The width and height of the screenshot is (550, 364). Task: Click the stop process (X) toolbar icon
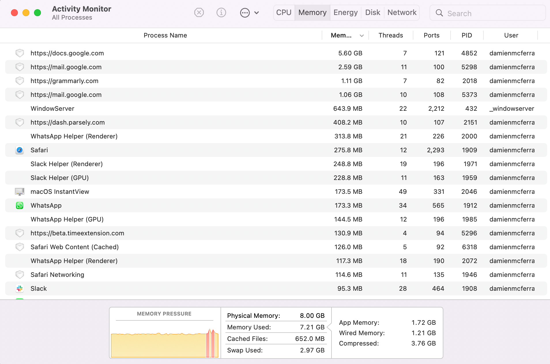(x=199, y=13)
